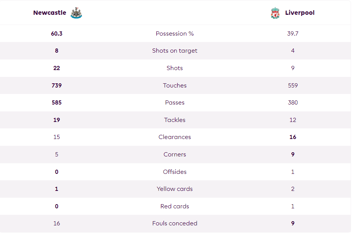
Task: Open the Newcastle team name link
Action: 50,12
